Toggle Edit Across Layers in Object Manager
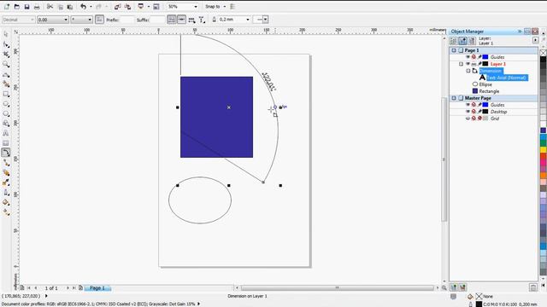 tap(462, 41)
